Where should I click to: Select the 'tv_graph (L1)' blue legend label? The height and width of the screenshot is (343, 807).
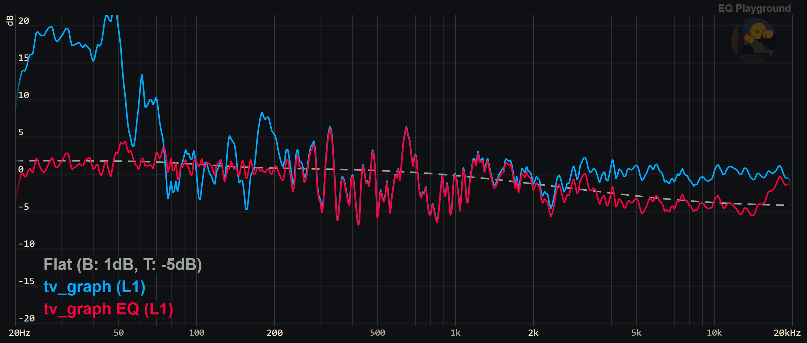[x=94, y=287]
